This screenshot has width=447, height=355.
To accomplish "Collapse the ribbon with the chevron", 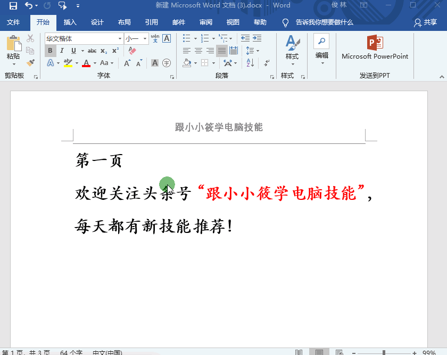I will tap(442, 77).
